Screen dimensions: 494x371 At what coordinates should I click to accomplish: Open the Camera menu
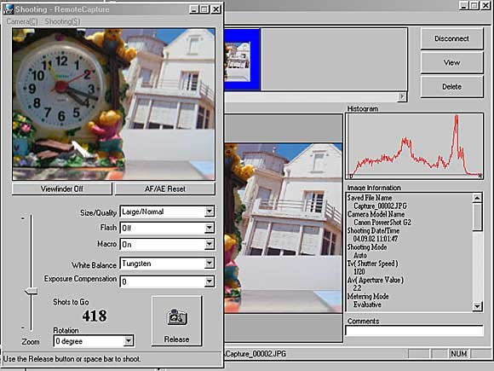pos(22,21)
